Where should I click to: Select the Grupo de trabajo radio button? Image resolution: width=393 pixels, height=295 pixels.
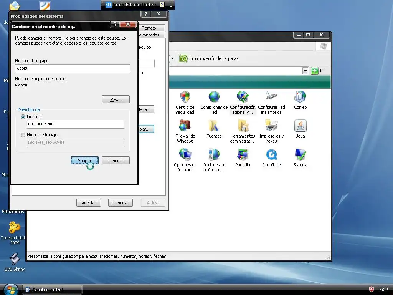[23, 135]
